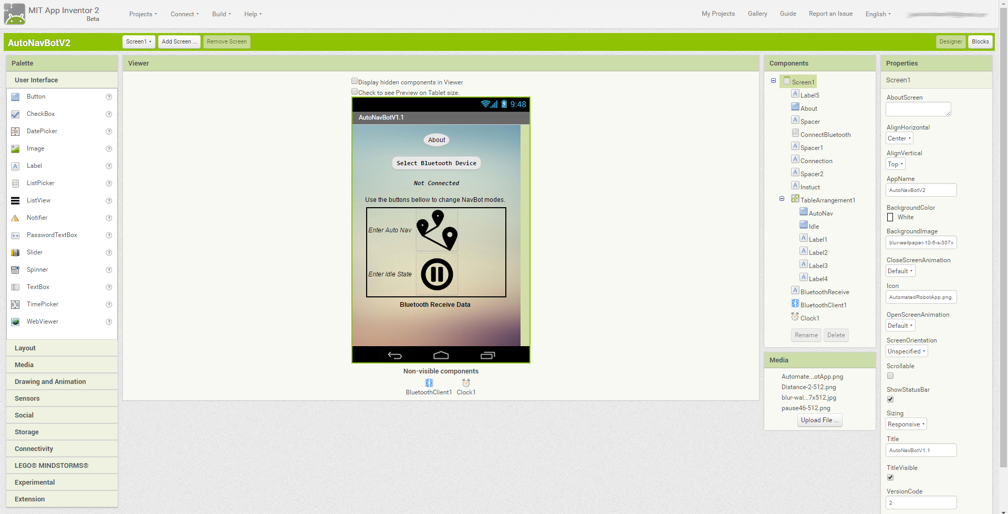The width and height of the screenshot is (1008, 514).
Task: Select the TextBox palette icon
Action: tap(15, 287)
